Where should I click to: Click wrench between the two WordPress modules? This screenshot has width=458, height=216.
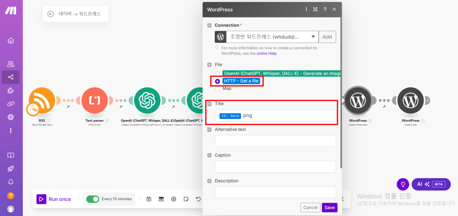384,107
